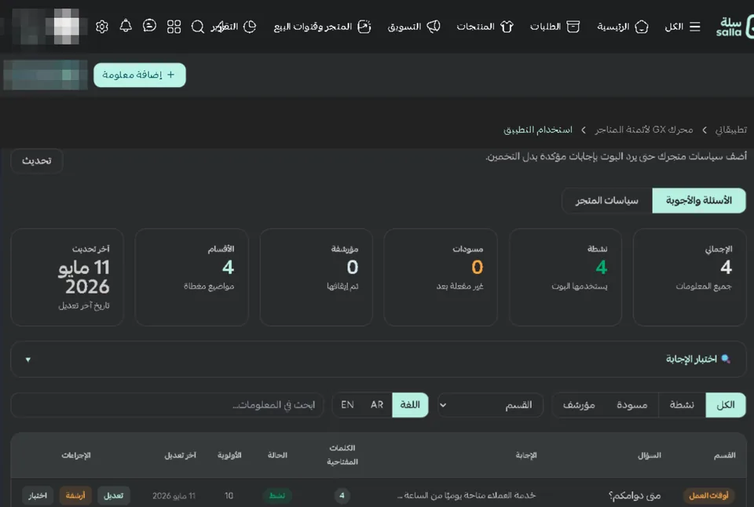Viewport: 754px width, 507px height.
Task: Open the apps grid icon
Action: 174,27
